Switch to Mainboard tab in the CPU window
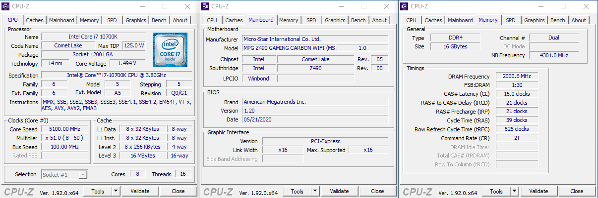This screenshot has height=198, width=598. [x=61, y=20]
